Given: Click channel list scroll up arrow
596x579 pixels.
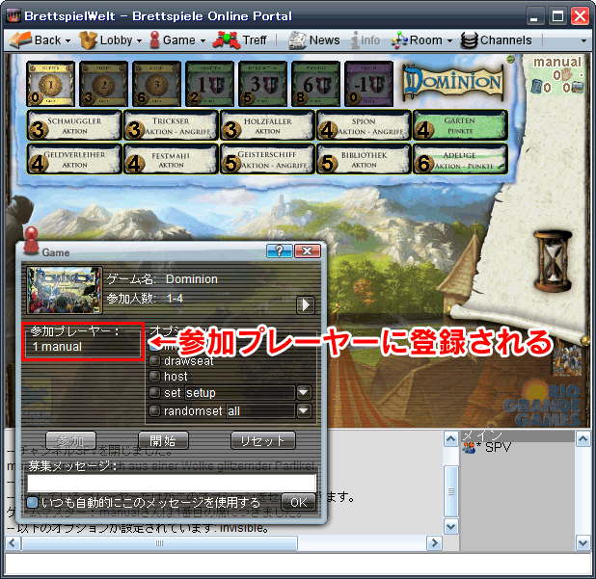Looking at the screenshot, I should 583,439.
